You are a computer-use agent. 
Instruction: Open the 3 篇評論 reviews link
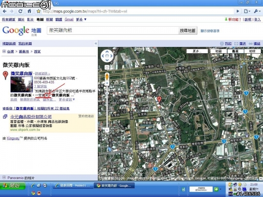[x=40, y=87]
